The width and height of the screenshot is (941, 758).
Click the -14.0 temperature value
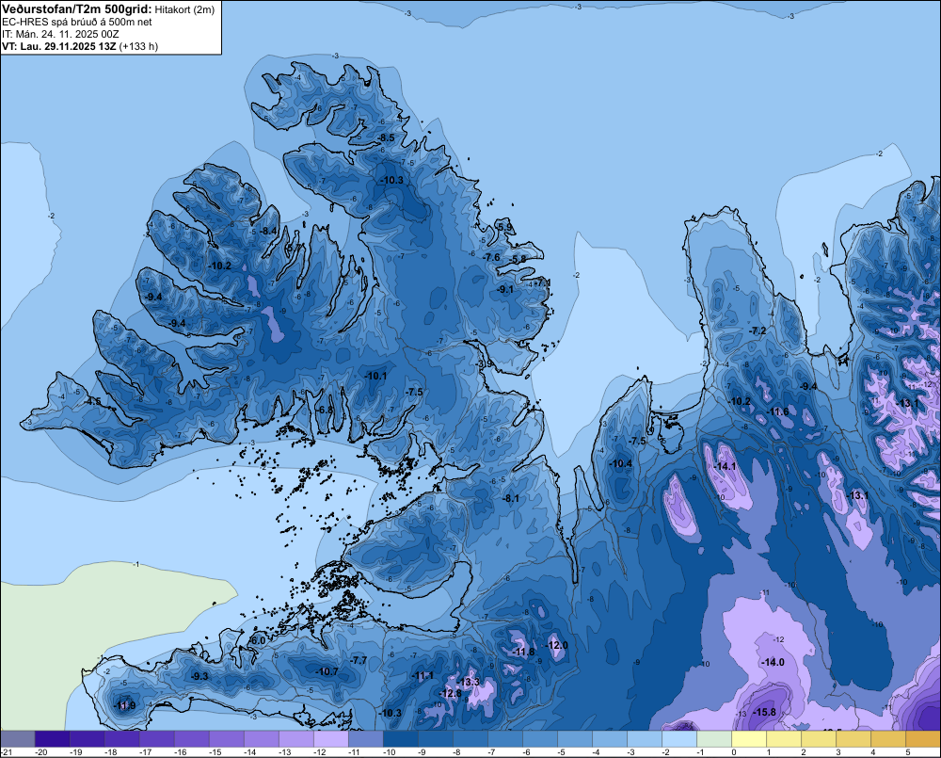coord(773,662)
